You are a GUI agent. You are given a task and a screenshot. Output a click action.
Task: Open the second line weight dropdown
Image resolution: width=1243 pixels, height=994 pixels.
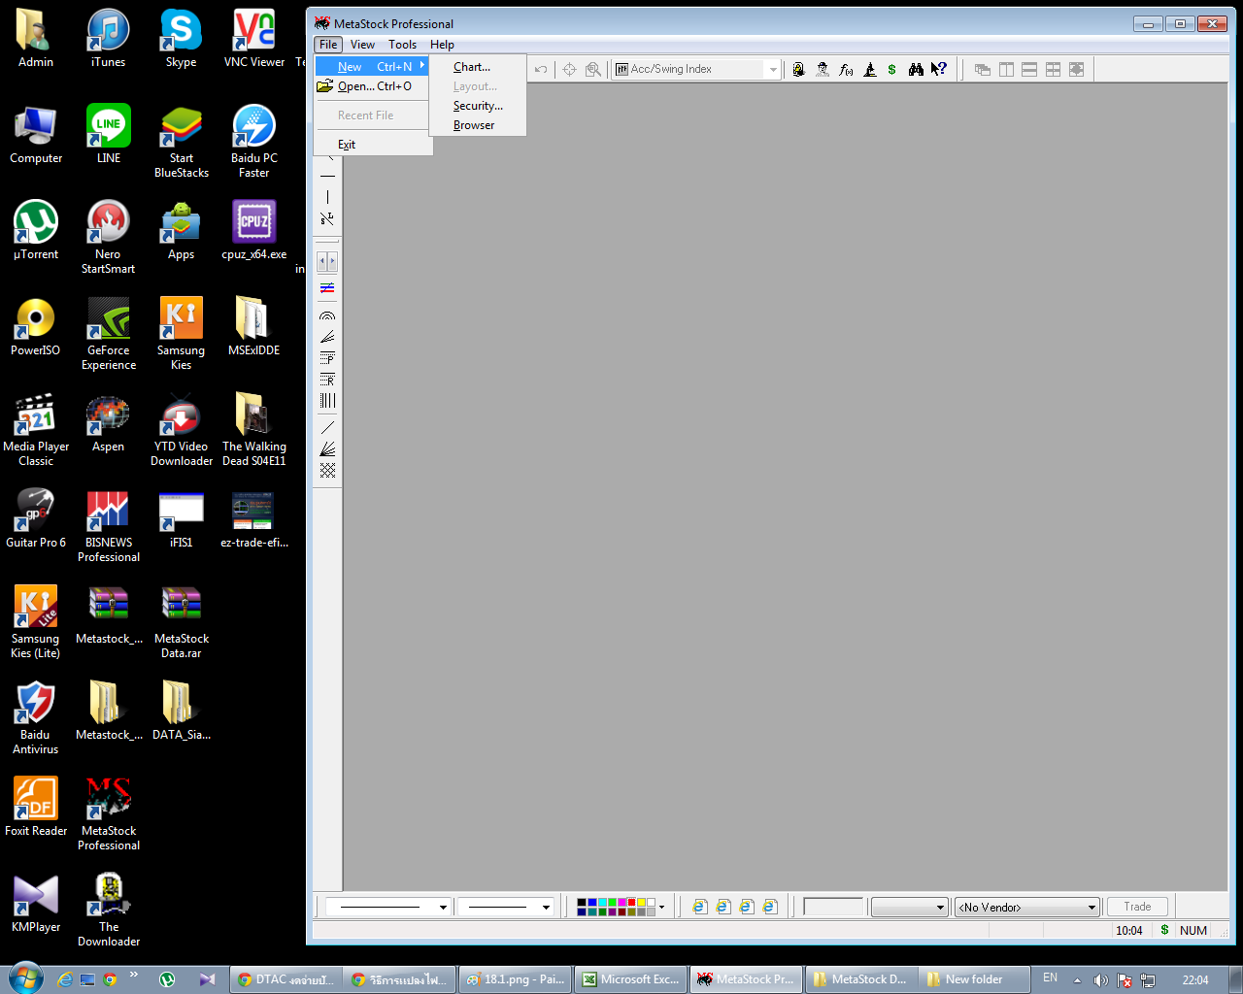coord(546,907)
